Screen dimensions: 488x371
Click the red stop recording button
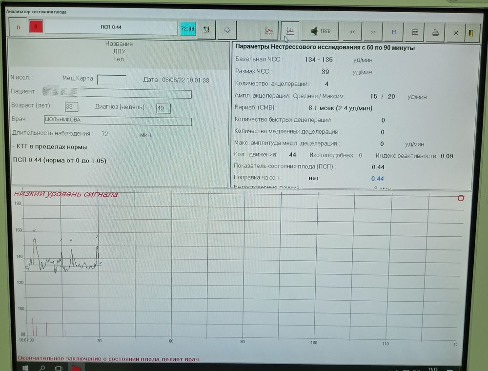click(36, 26)
